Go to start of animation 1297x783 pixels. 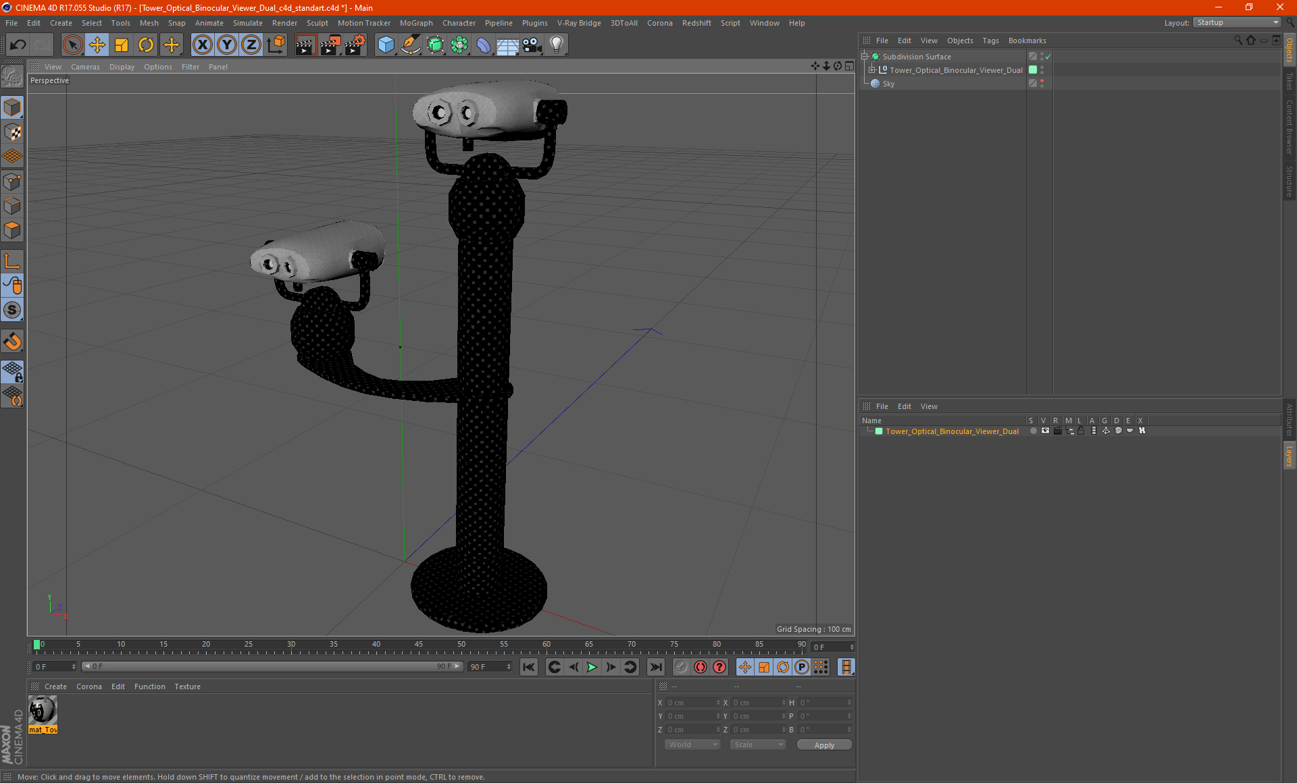529,667
